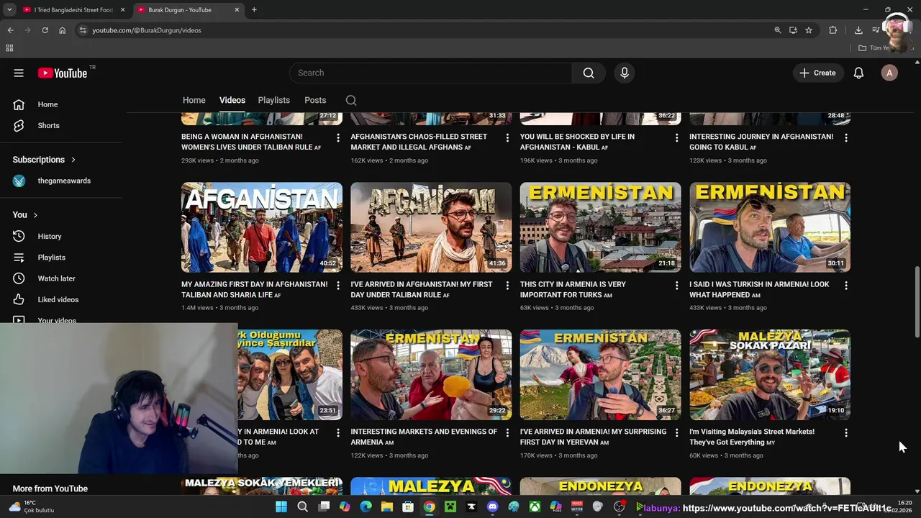921x518 pixels.
Task: Open the YouTube hamburger guide menu
Action: 19,73
